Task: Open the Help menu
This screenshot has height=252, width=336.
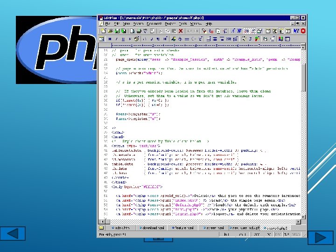Action: (209, 24)
